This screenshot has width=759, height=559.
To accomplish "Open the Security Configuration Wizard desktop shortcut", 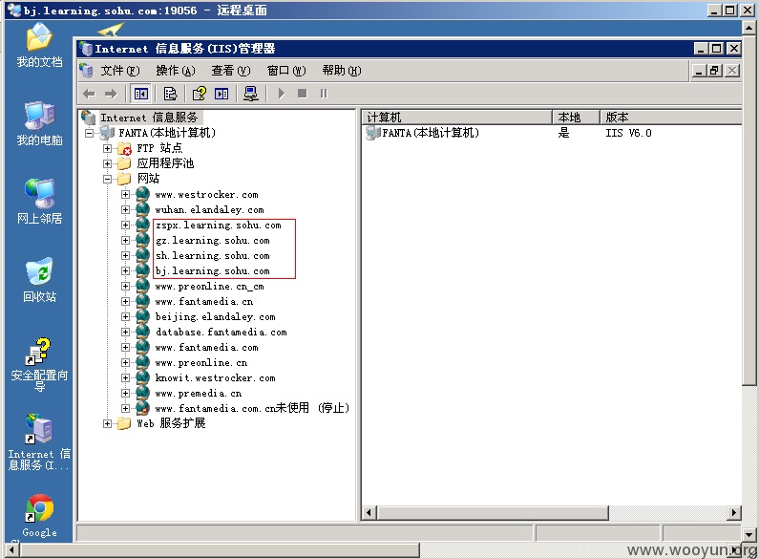I will click(39, 364).
